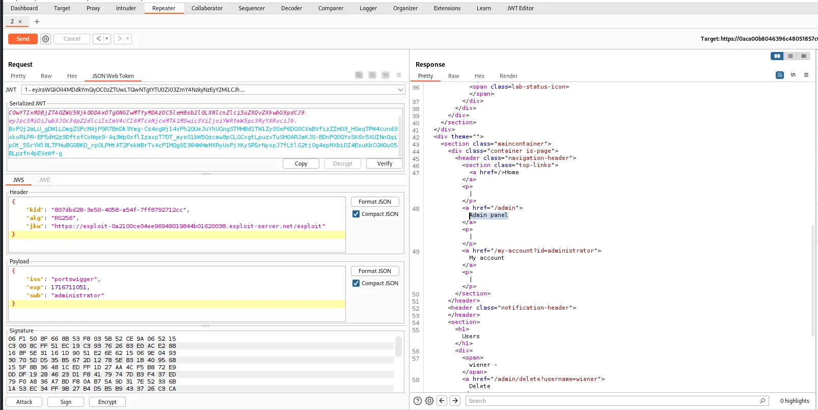
Task: Click the Cancel button
Action: [x=72, y=39]
